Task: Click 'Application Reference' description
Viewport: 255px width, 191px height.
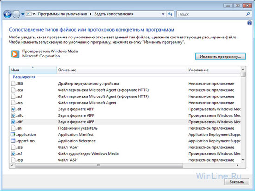Action: pyautogui.click(x=77, y=141)
